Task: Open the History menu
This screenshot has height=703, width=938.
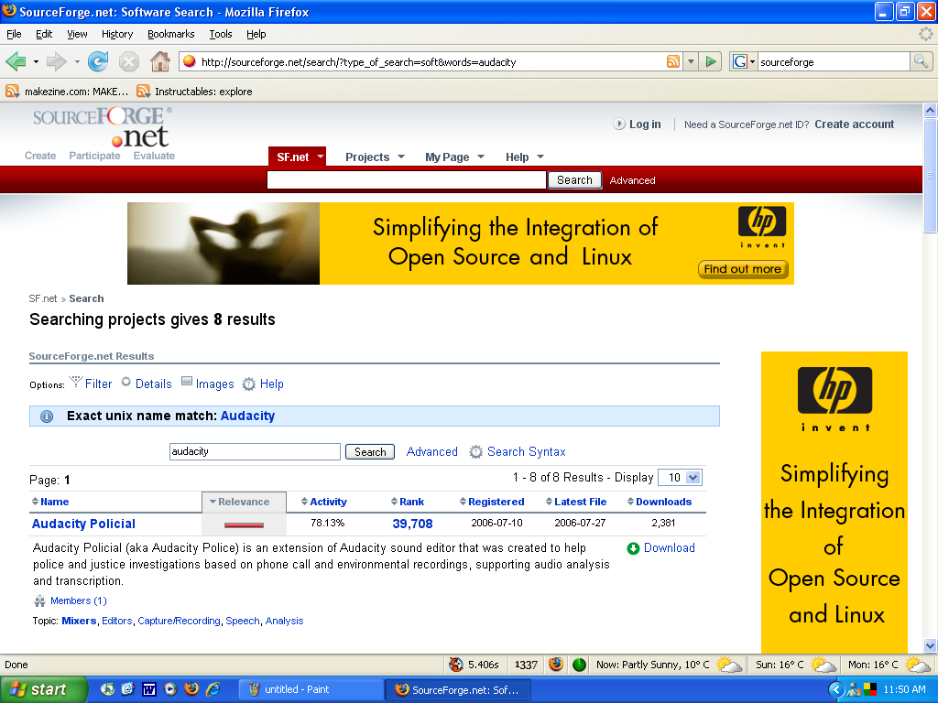Action: click(117, 34)
